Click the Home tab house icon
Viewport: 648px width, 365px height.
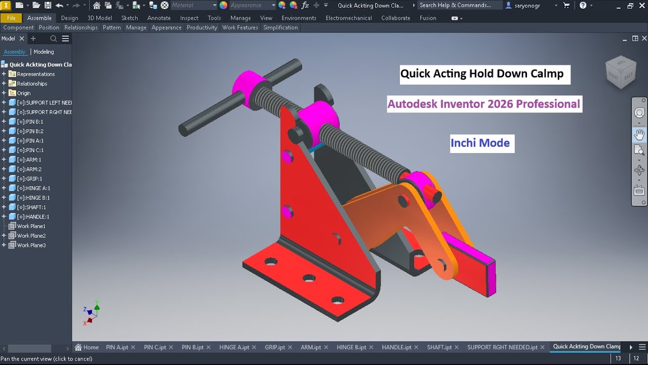click(x=78, y=347)
